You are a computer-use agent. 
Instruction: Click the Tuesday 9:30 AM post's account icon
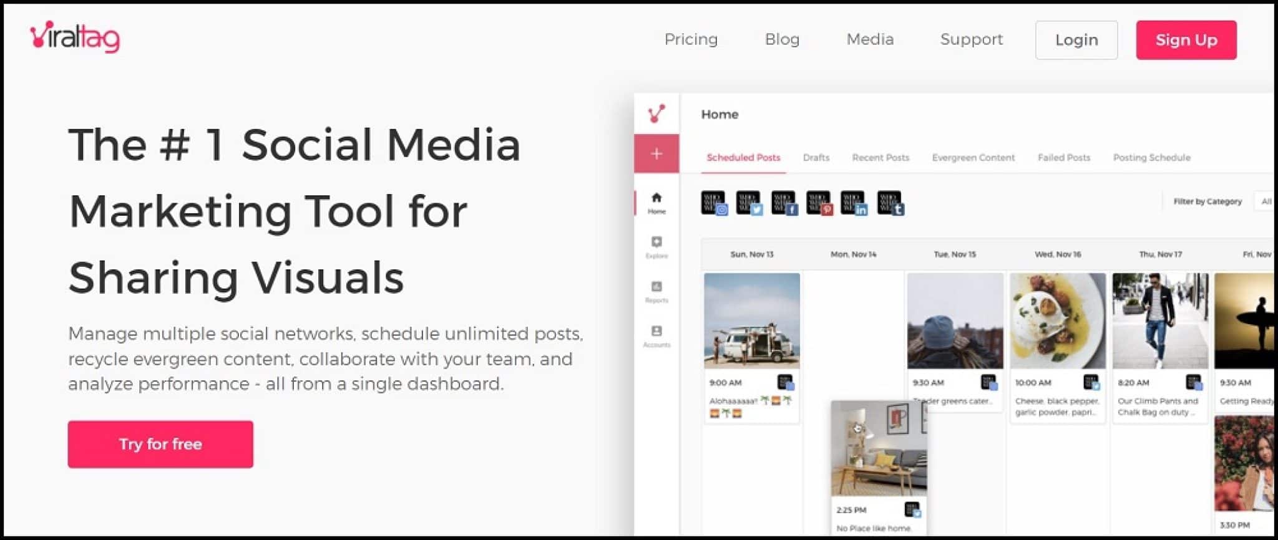pyautogui.click(x=989, y=382)
